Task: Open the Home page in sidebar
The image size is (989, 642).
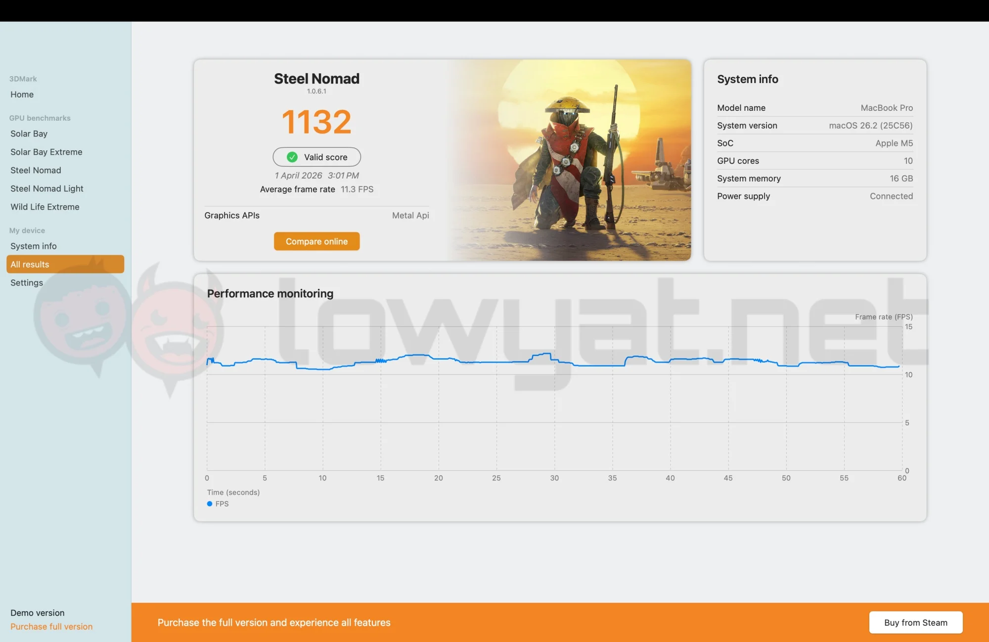Action: (x=22, y=94)
